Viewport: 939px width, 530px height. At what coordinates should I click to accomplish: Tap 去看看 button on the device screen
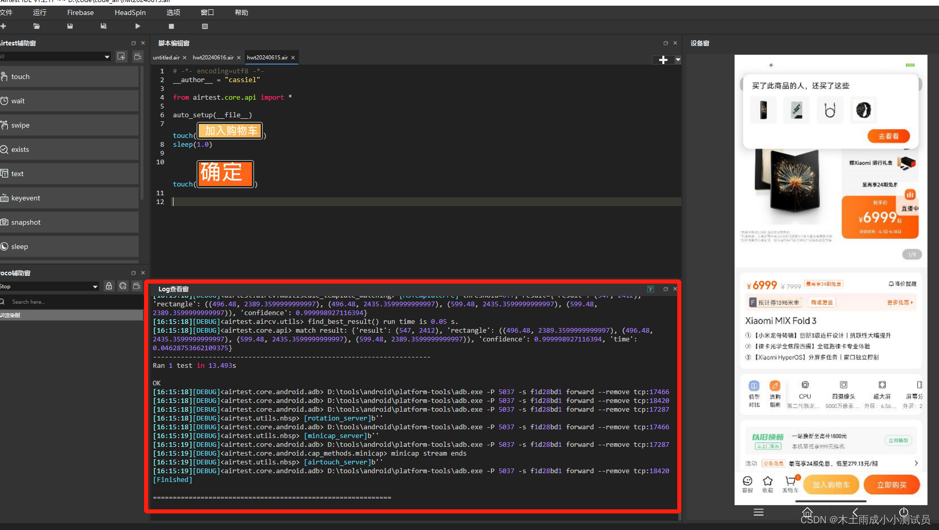pyautogui.click(x=888, y=136)
